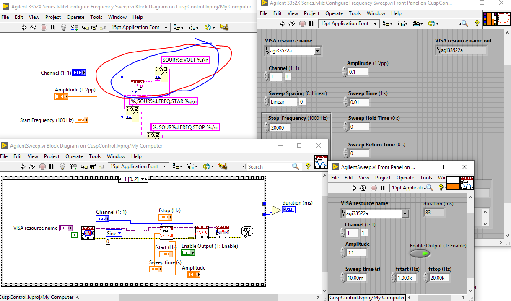Click Abort Execution in Configure Frequency Sweep block diagram
Screen dimensions: 511x301
44,27
